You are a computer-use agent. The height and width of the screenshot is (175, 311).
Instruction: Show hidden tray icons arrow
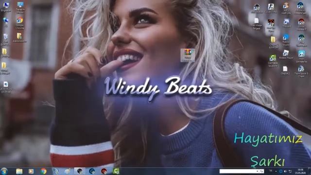pos(276,171)
